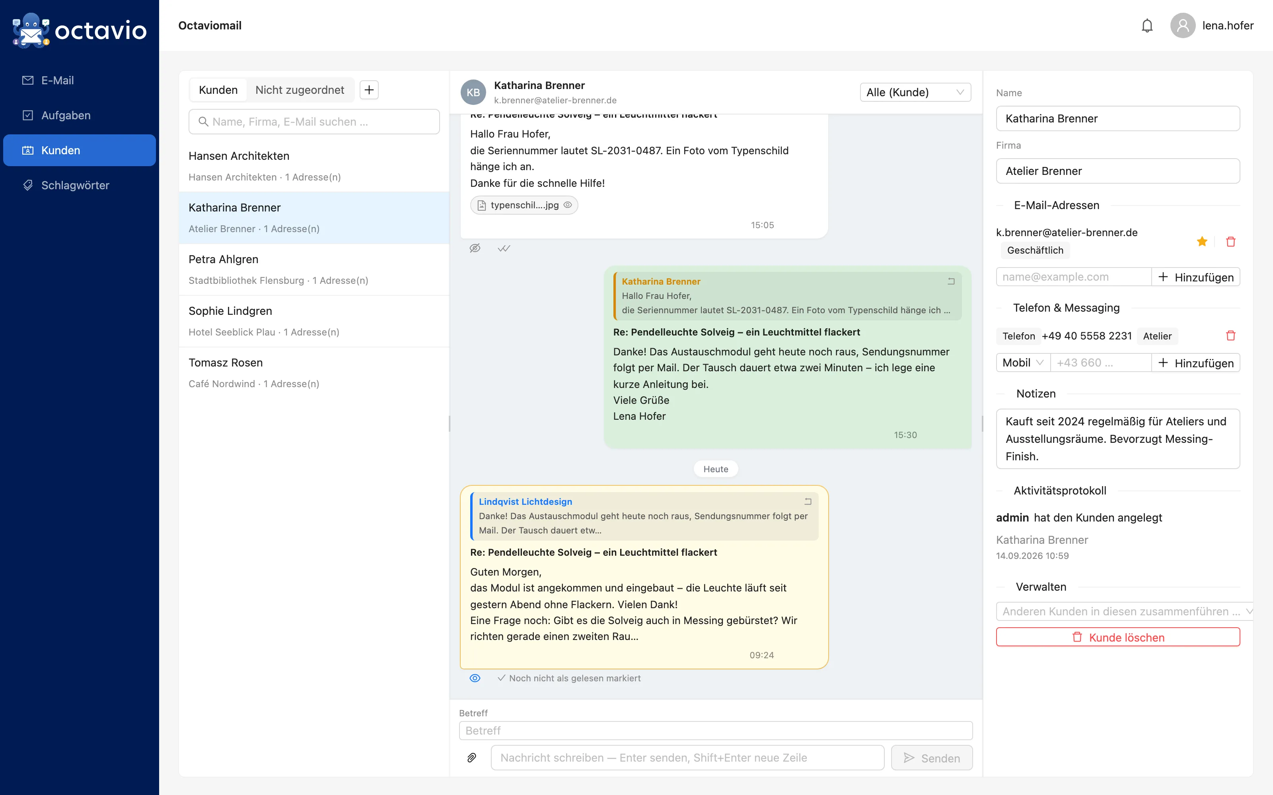Select customer Tomasz Rosen
The width and height of the screenshot is (1273, 795).
(x=314, y=373)
